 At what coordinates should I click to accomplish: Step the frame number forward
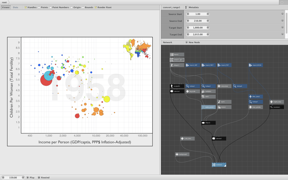click(x=23, y=178)
